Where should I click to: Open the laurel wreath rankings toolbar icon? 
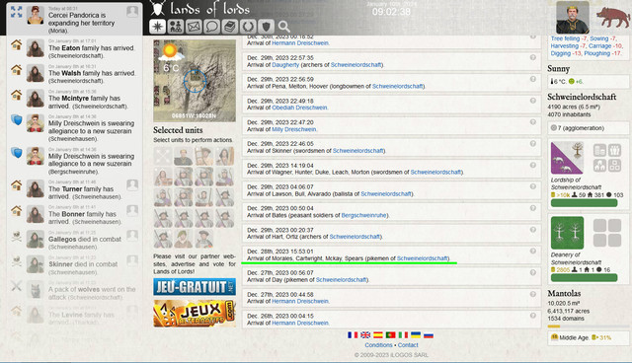(x=248, y=27)
